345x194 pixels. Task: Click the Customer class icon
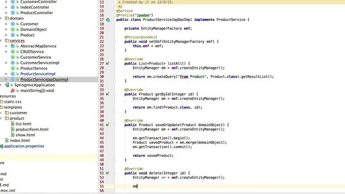pos(13,24)
